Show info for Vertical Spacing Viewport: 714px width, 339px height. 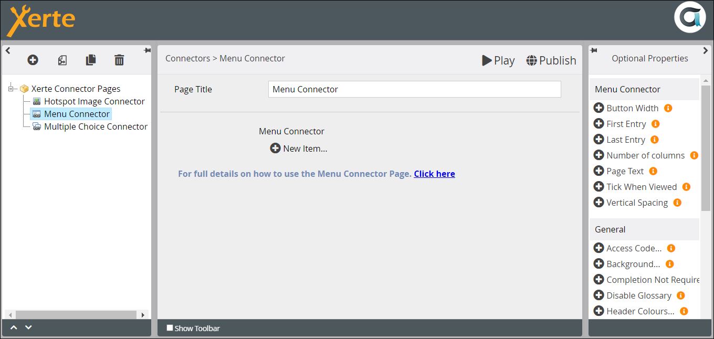point(677,203)
